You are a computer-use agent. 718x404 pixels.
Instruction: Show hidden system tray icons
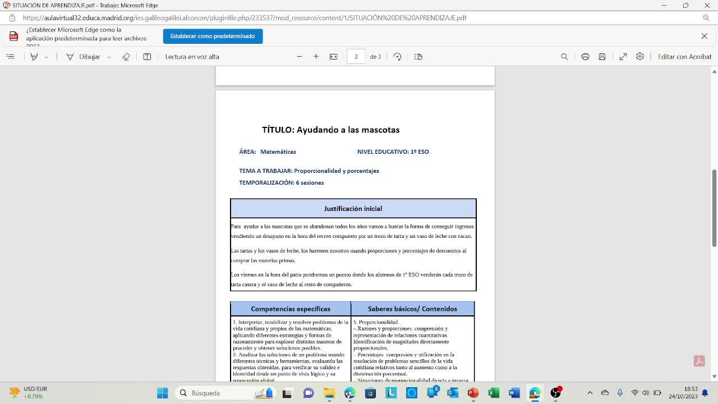click(x=590, y=393)
